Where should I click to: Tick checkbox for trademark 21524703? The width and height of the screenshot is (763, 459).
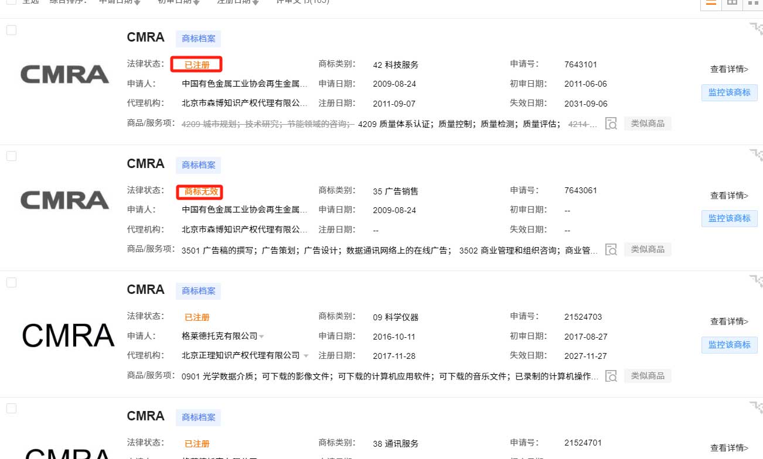11,283
